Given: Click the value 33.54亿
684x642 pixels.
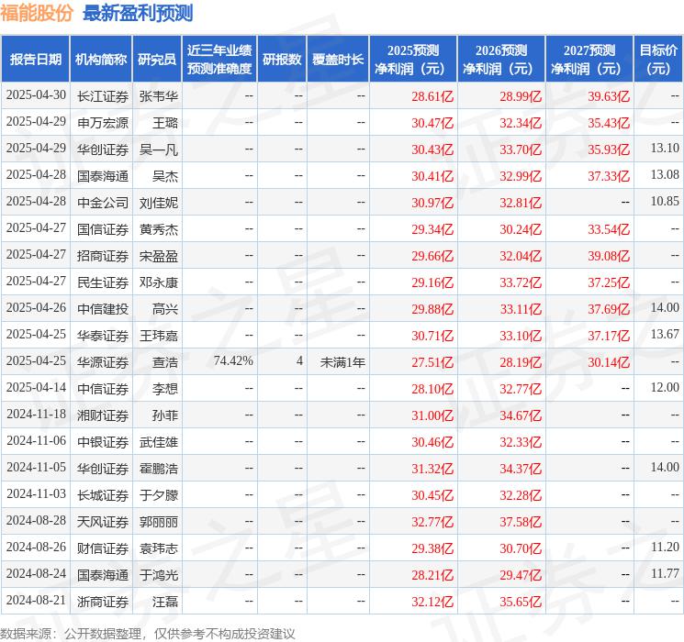Looking at the screenshot, I should (609, 229).
